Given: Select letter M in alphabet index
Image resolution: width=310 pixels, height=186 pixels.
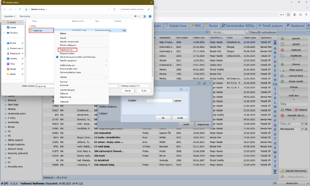Looking at the screenshot, I should [275, 107].
